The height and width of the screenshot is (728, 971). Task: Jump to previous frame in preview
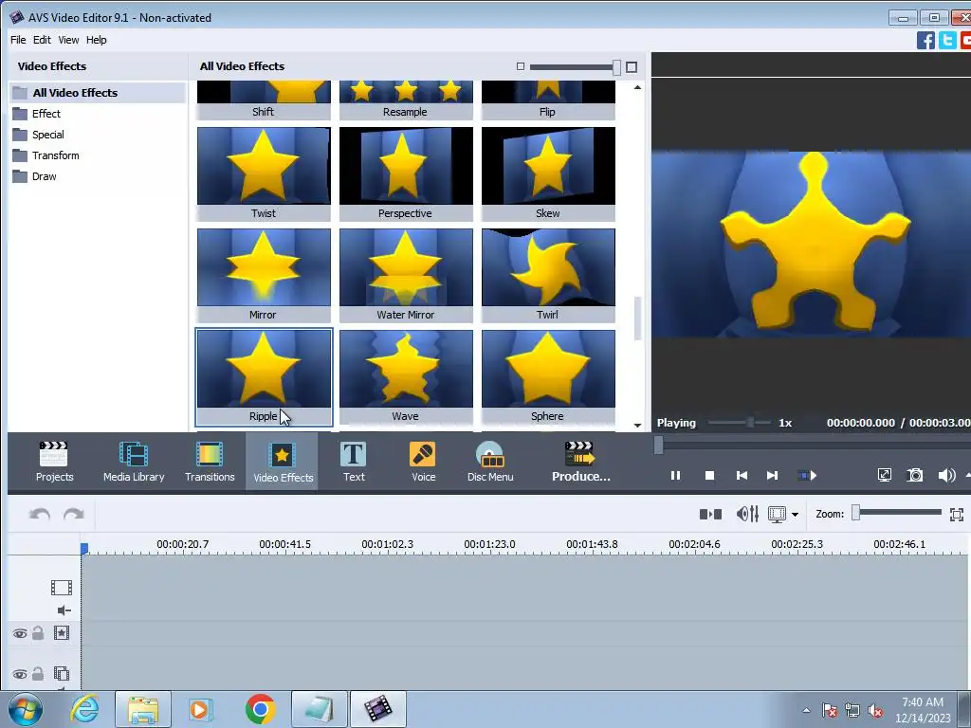click(x=742, y=476)
